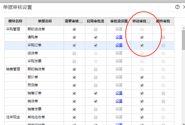Uncheck 移动审批 for 销售发票 row
Image resolution: width=185 pixels, height=125 pixels.
(x=142, y=109)
